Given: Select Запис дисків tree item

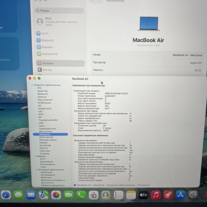Looking at the screenshot, I should (46, 137).
